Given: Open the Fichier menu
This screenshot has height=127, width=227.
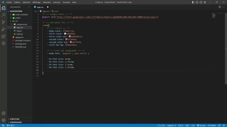Looking at the screenshot, I should (9, 2).
